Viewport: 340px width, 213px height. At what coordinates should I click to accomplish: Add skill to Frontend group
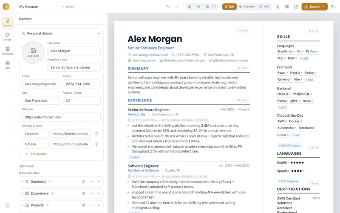pos(309,80)
